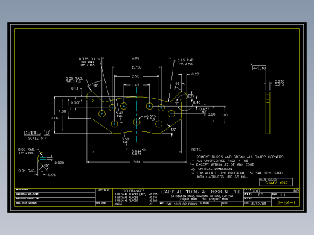Select the center hole on the centerline
Viewport: 314px width, 235px height.
pyautogui.click(x=136, y=122)
